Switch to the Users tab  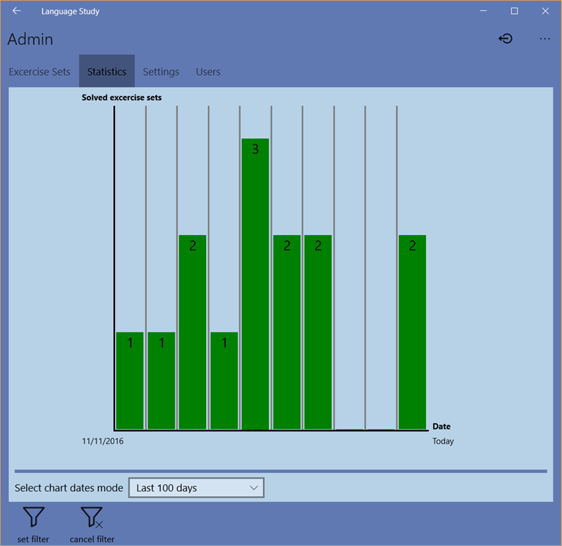(207, 71)
